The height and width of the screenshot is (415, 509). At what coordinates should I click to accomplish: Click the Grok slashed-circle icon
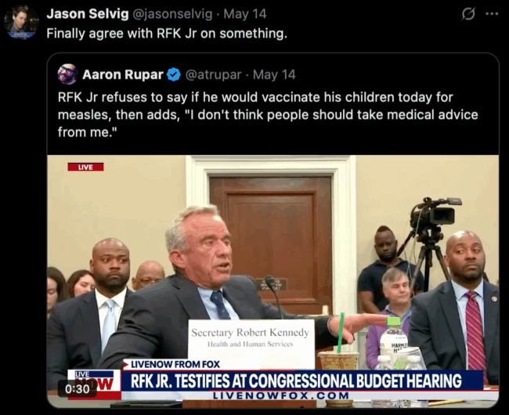click(x=468, y=14)
